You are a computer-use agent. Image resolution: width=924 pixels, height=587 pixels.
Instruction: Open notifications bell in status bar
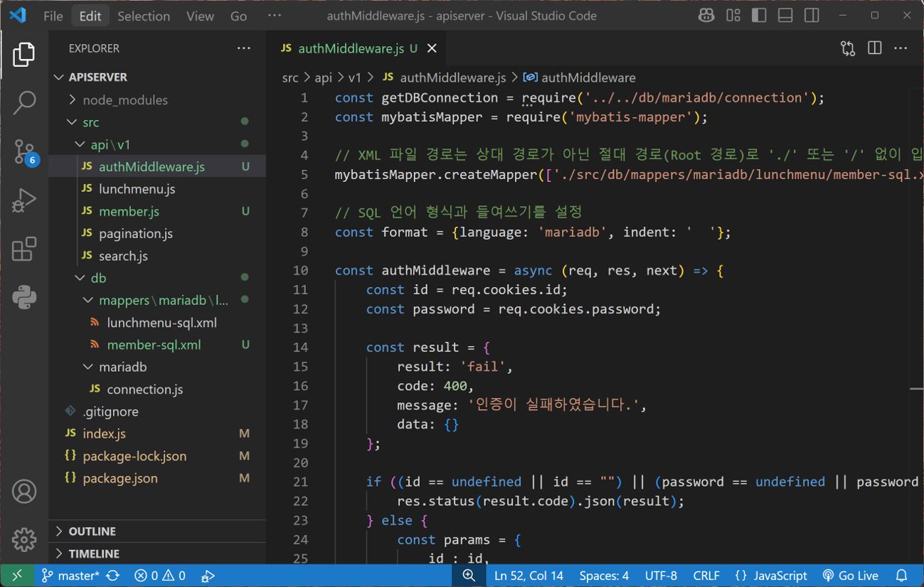[x=901, y=576]
